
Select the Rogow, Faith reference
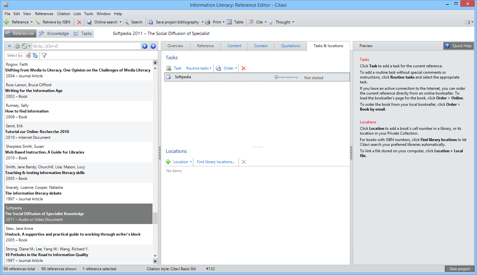click(79, 70)
